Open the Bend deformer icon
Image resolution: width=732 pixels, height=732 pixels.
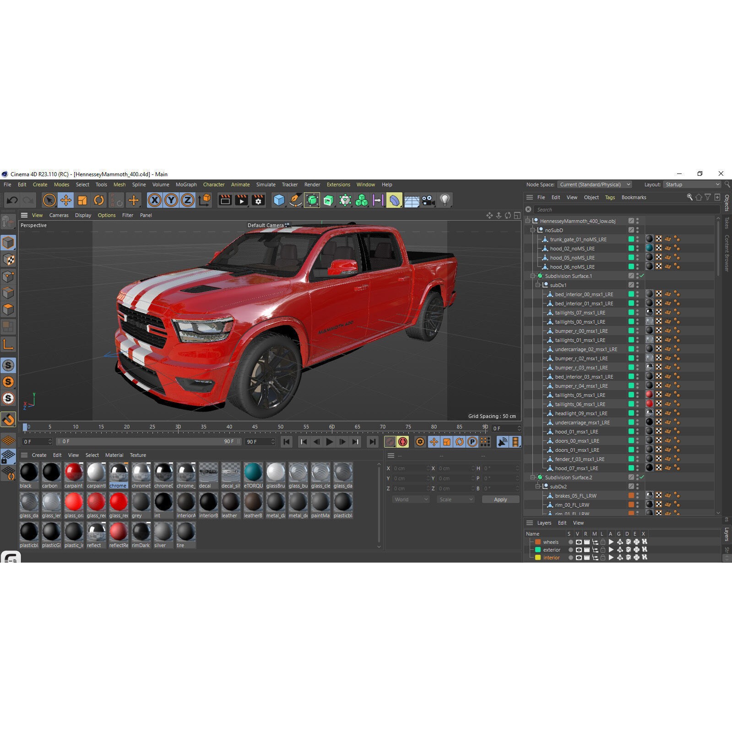point(395,200)
